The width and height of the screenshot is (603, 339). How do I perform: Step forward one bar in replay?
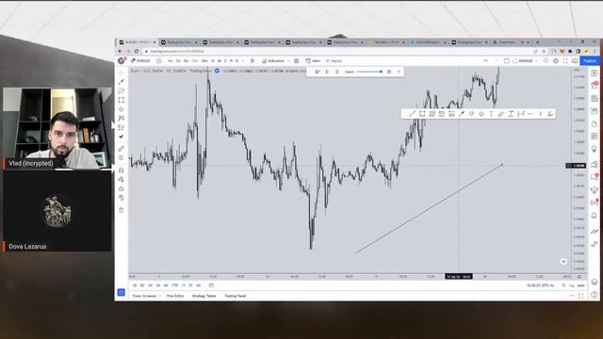pos(337,72)
